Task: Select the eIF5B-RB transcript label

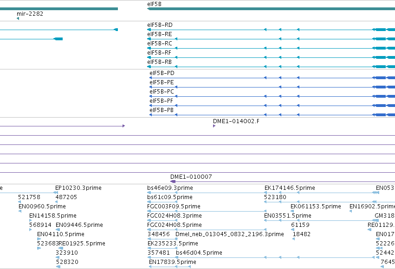Action: coord(160,62)
